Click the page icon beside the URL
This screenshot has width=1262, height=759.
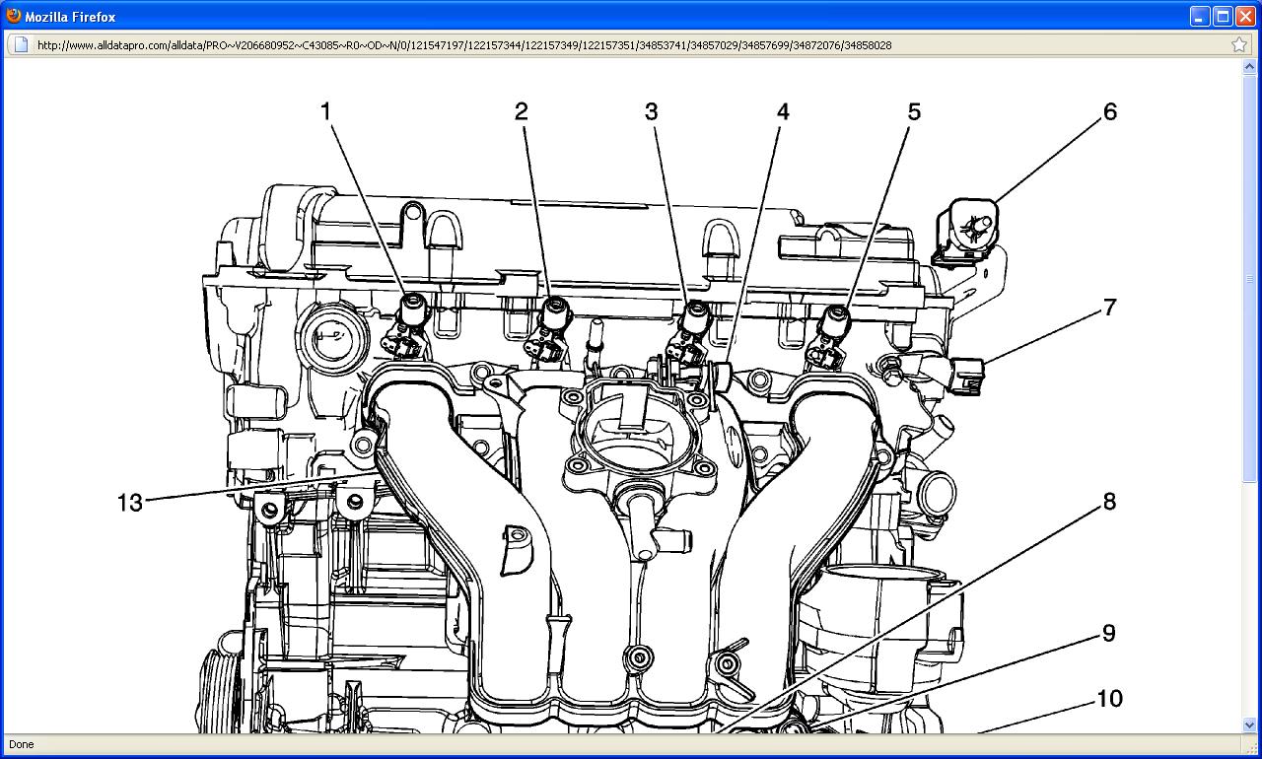click(21, 44)
